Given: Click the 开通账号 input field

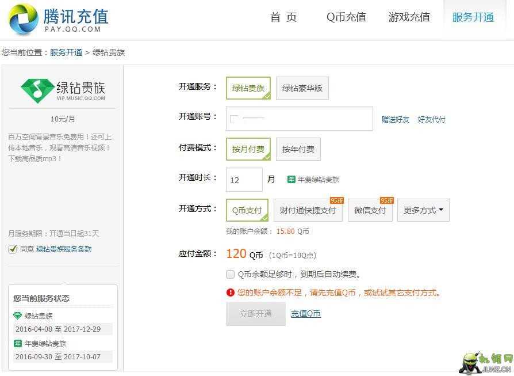Looking at the screenshot, I should click(x=300, y=119).
